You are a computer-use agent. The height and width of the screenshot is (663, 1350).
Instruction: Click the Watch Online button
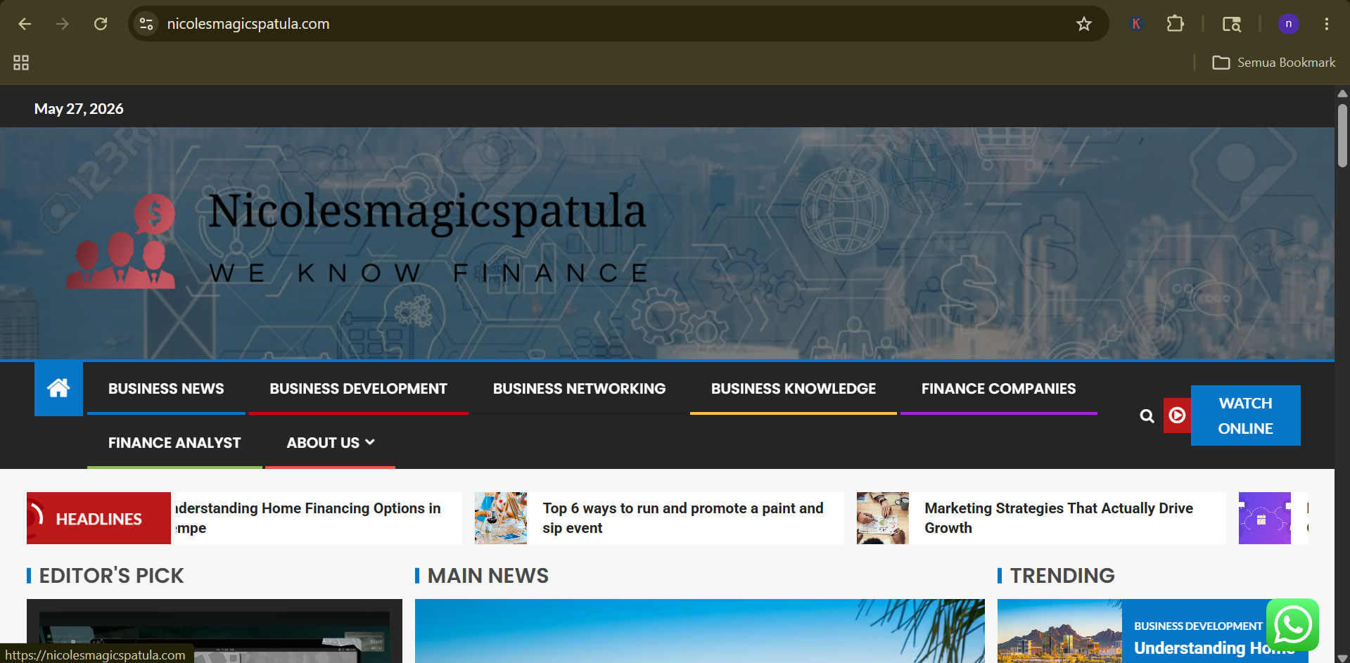click(1245, 416)
